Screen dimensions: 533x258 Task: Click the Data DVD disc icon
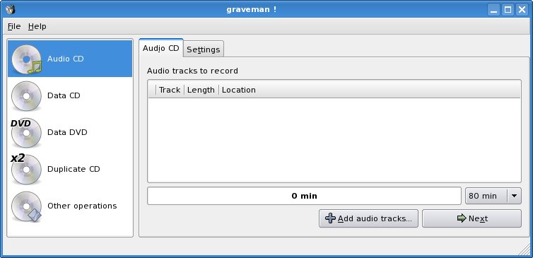26,133
